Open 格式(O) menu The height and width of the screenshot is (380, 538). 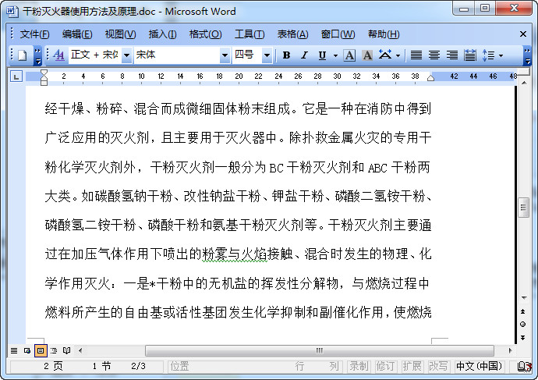coord(205,34)
